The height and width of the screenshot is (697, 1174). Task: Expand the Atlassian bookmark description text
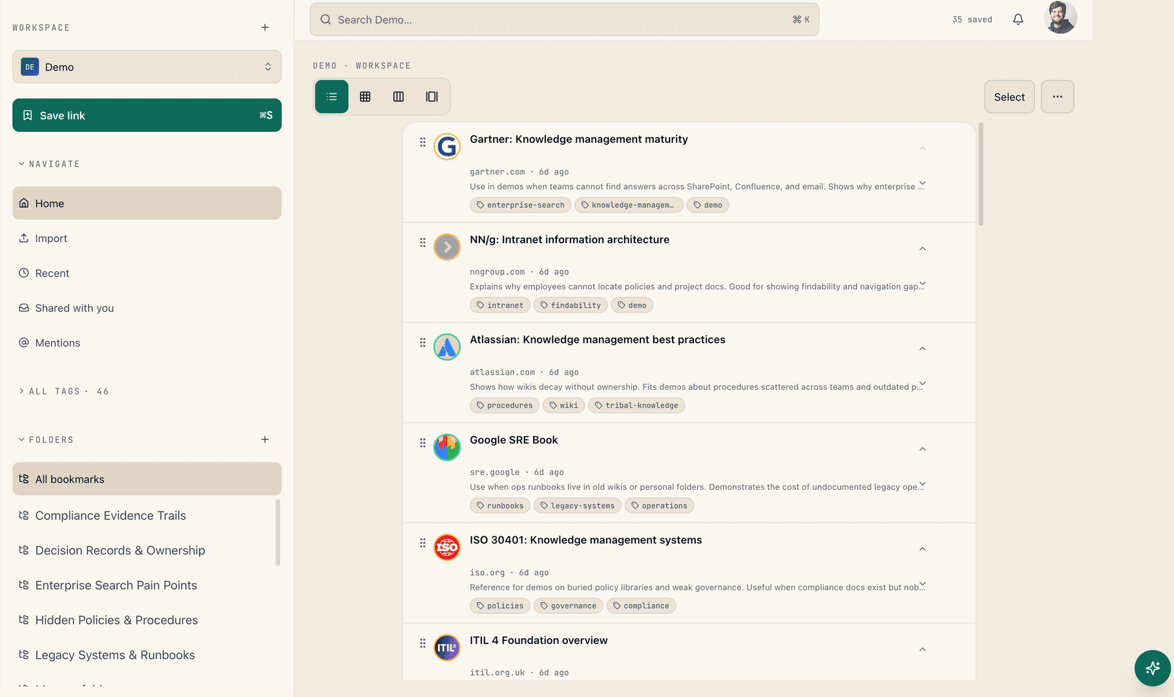[923, 383]
